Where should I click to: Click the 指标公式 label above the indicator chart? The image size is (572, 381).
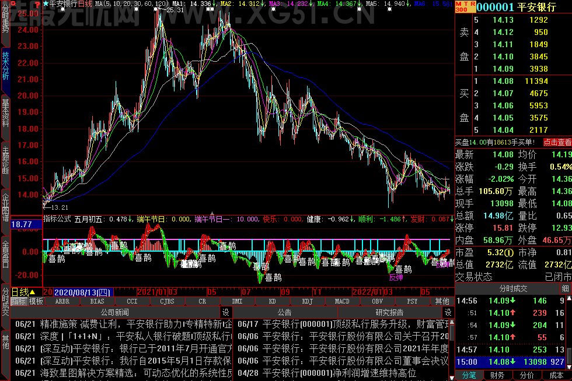tap(57, 219)
